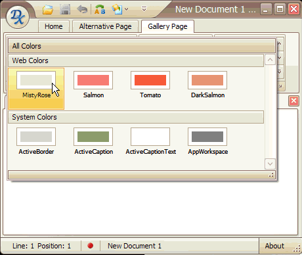The image size is (302, 255).
Task: Click the AppWorkspace label text
Action: [208, 152]
